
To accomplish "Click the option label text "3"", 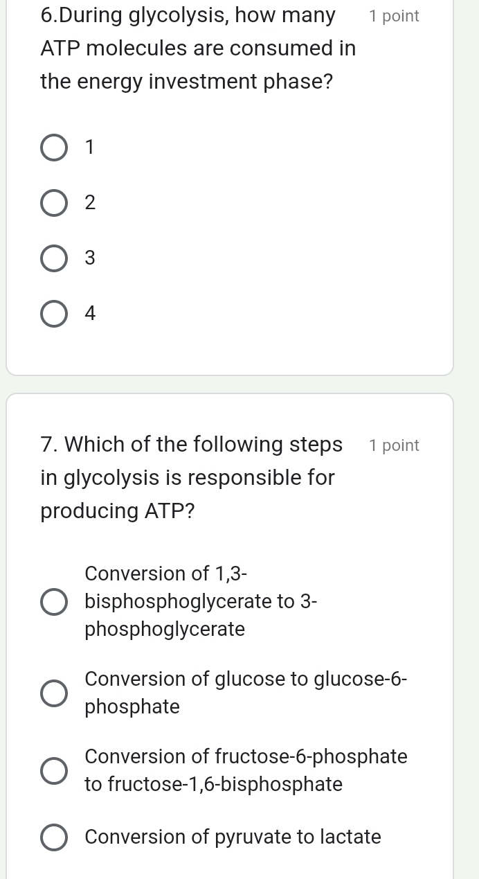I will [x=90, y=258].
